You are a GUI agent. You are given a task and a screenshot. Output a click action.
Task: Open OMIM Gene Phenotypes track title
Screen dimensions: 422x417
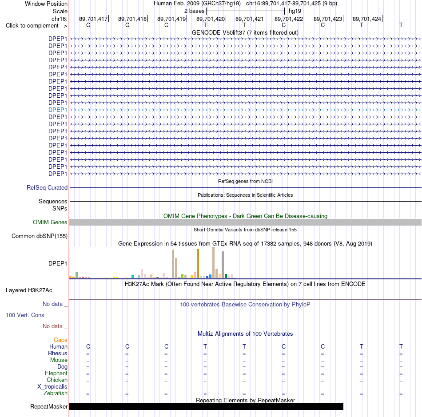pos(245,216)
